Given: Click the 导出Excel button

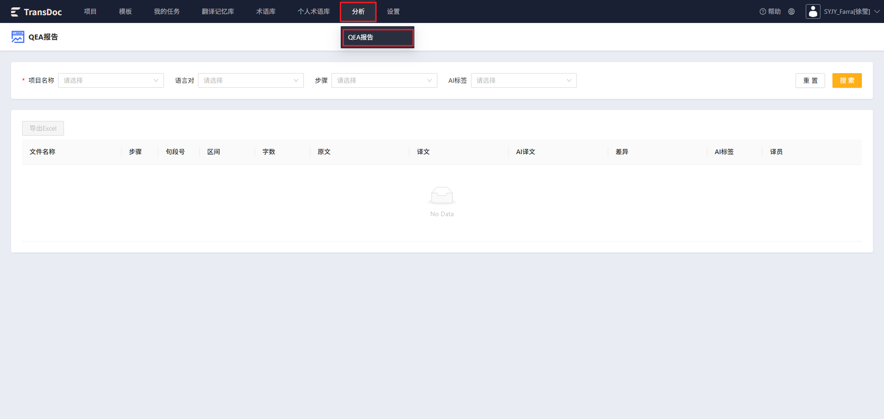Looking at the screenshot, I should point(43,128).
